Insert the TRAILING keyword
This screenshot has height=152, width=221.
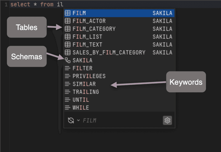[119, 92]
